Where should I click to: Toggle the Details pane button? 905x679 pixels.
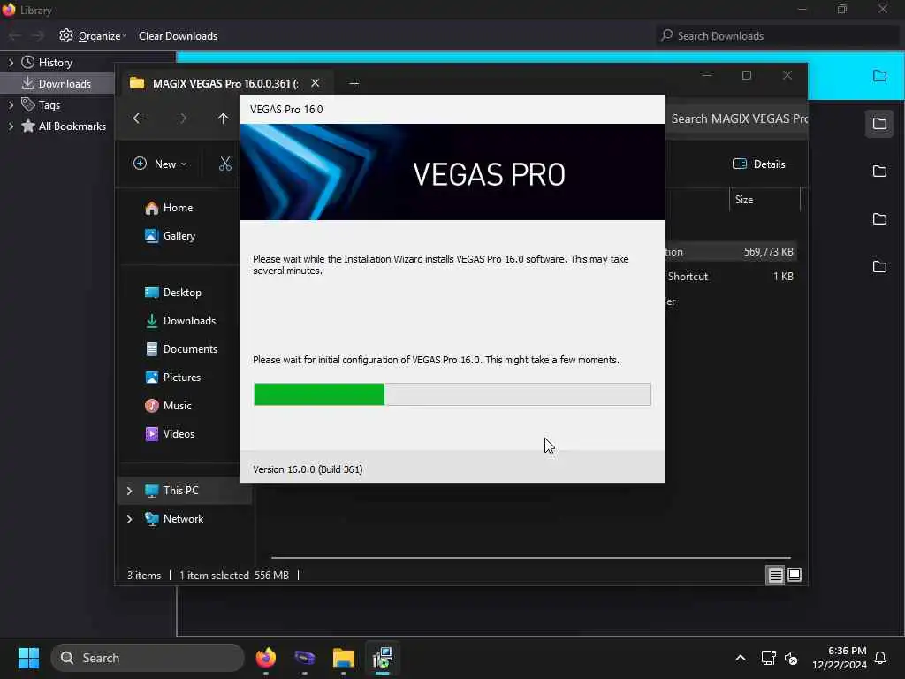(758, 164)
